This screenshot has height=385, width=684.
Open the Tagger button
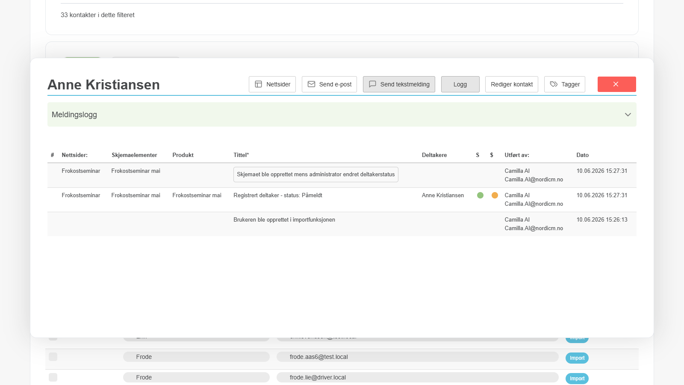(x=565, y=84)
